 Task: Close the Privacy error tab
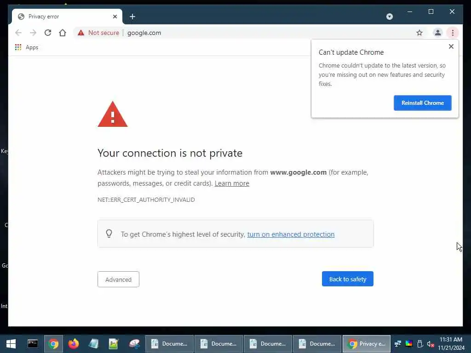[115, 17]
